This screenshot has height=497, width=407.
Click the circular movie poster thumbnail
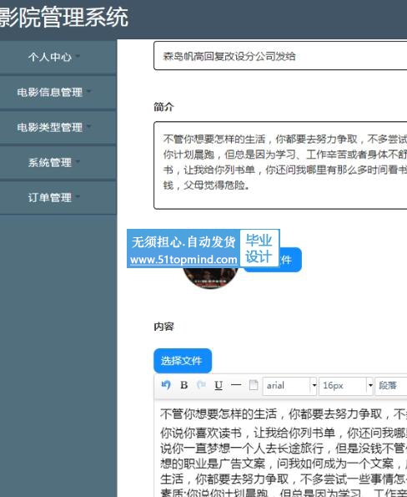point(210,277)
